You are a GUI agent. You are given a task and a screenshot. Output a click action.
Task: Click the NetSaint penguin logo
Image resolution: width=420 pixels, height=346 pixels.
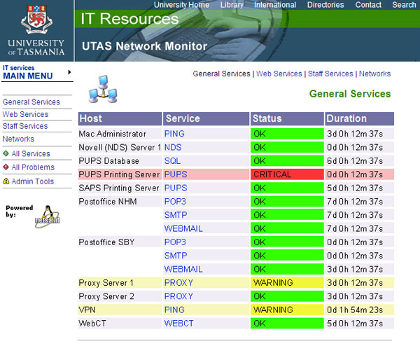coord(48,216)
